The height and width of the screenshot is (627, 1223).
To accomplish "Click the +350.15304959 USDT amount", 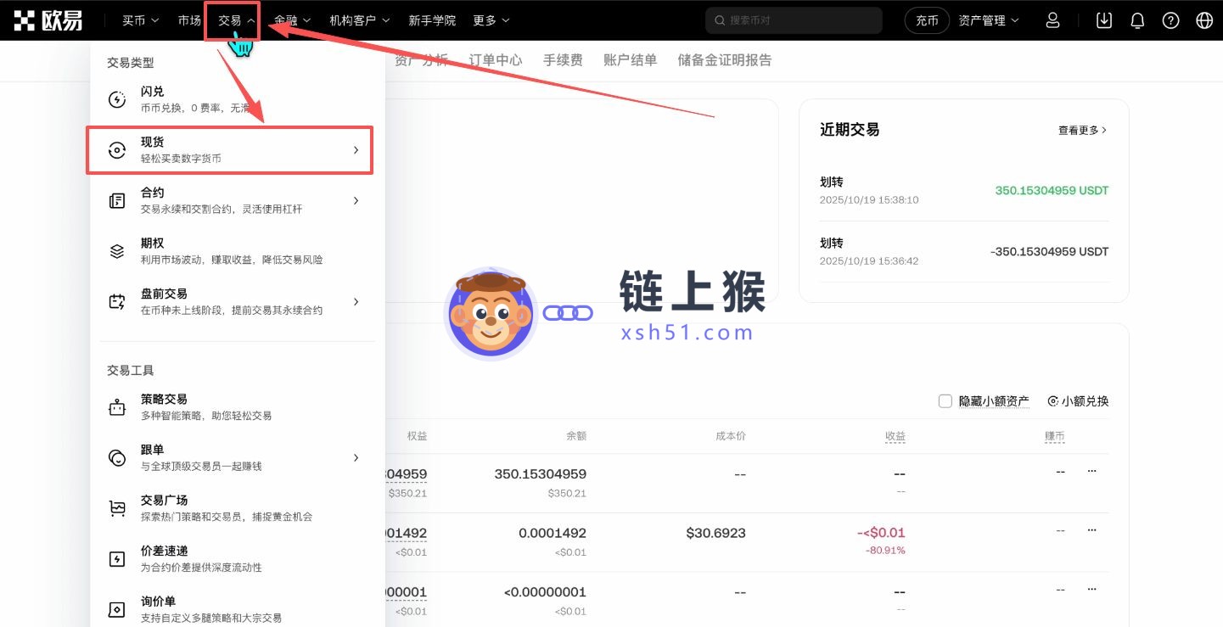I will 1052,191.
